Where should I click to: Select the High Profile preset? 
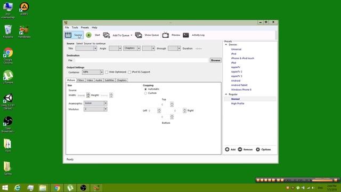tap(238, 103)
